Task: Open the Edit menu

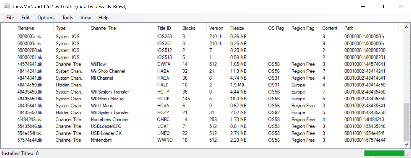Action: click(26, 18)
